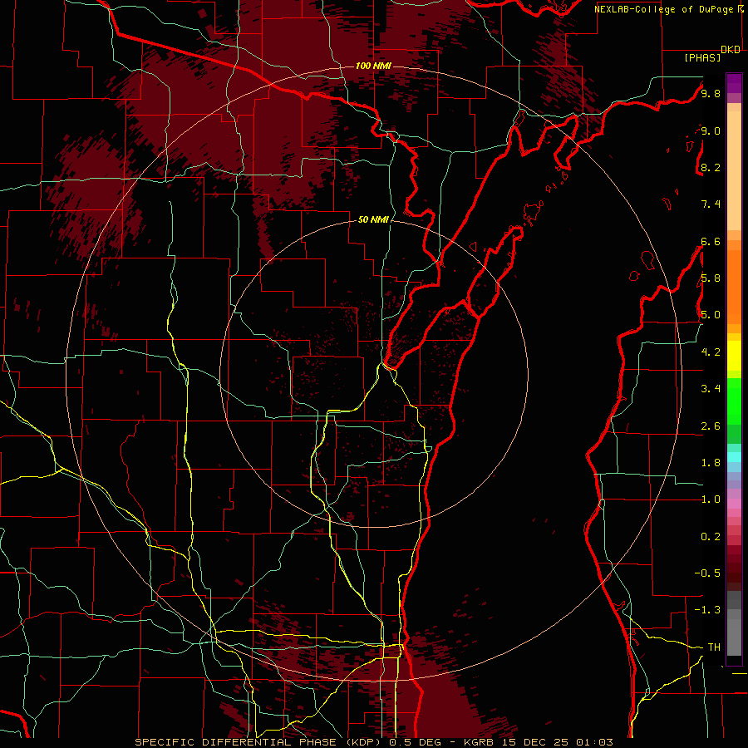This screenshot has width=748, height=748.
Task: Select the dark orange segment of the legend bar
Action: [x=734, y=287]
